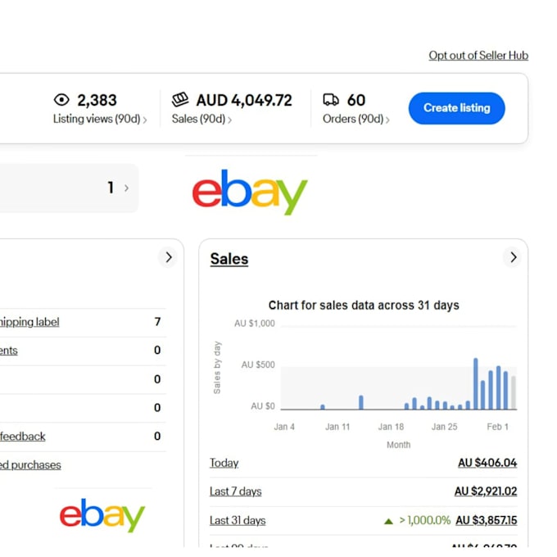The width and height of the screenshot is (557, 557).
Task: Click the cash icon beside AUD 4,049.72
Action: pos(180,99)
